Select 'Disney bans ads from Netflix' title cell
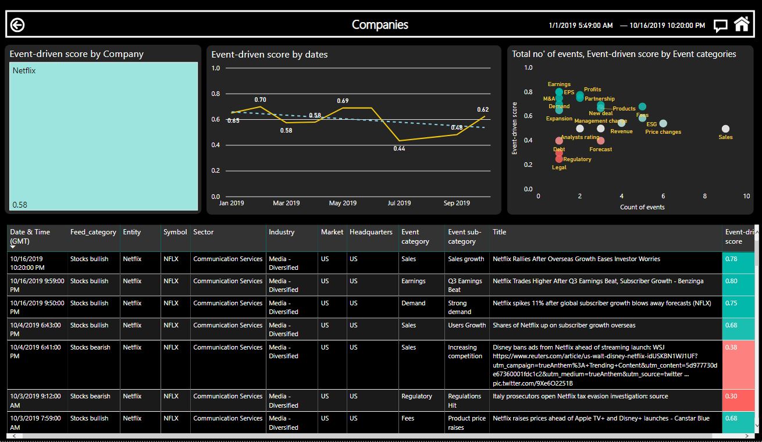 pos(605,365)
